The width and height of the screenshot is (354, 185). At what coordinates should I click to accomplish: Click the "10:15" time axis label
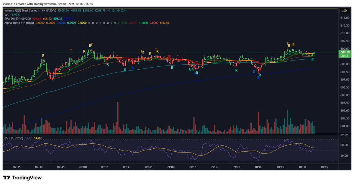point(281,167)
